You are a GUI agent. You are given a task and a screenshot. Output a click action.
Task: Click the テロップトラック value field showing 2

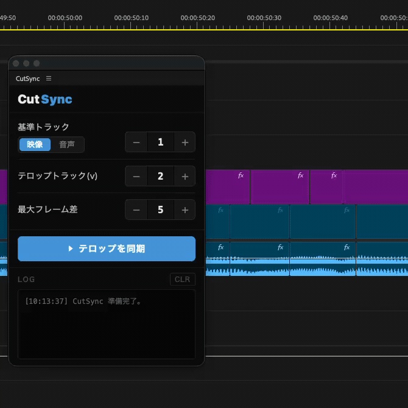click(161, 176)
